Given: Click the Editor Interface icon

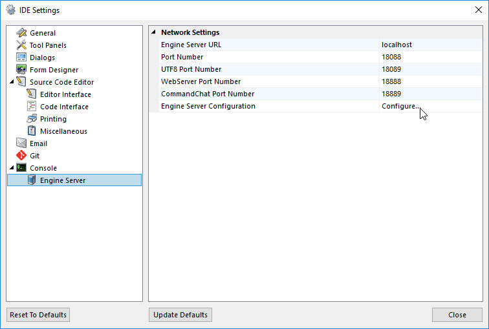Looking at the screenshot, I should click(x=32, y=94).
